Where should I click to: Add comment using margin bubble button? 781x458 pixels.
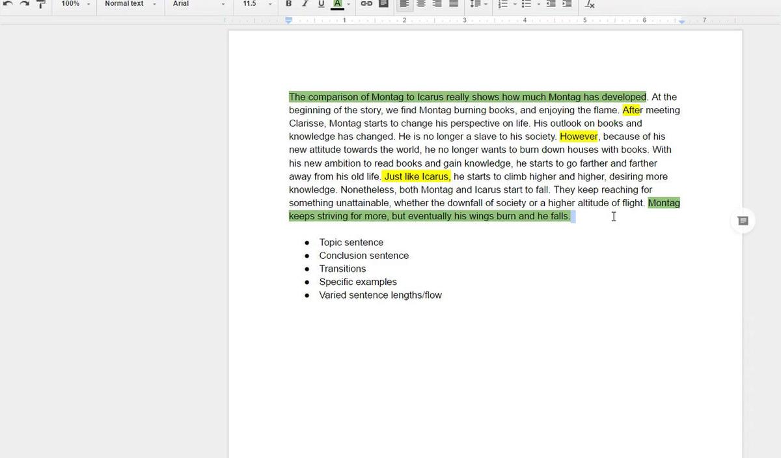743,221
